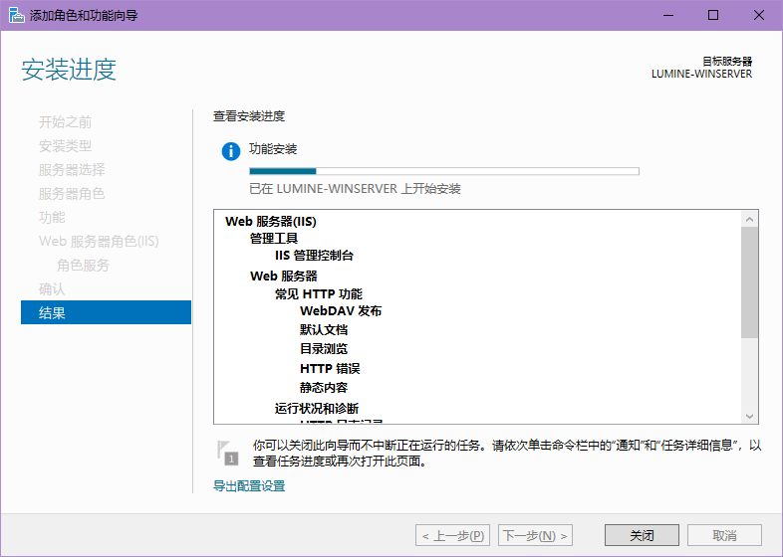The width and height of the screenshot is (783, 557).
Task: Select Web 服务器(IIS) in the list
Action: click(x=271, y=222)
